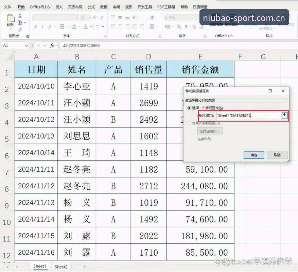Switch to the 页面布局 ribbon tab
Viewport: 298px width, 272px height.
pyautogui.click(x=75, y=7)
